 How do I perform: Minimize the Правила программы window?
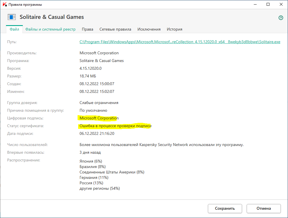click(x=255, y=4)
